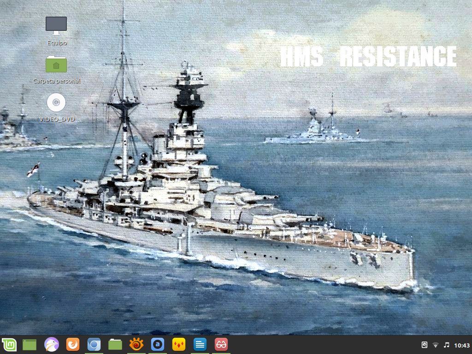Open the green file manager folder in panel
The width and height of the screenshot is (472, 354).
[x=115, y=345]
